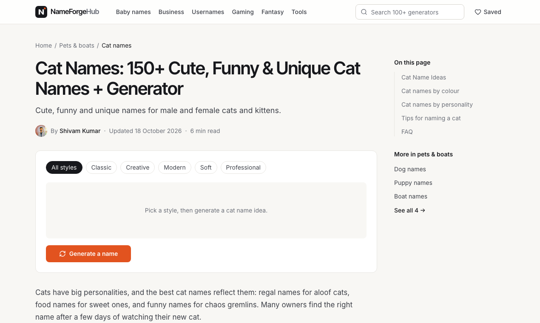Open the Fantasy nav item

(x=273, y=12)
